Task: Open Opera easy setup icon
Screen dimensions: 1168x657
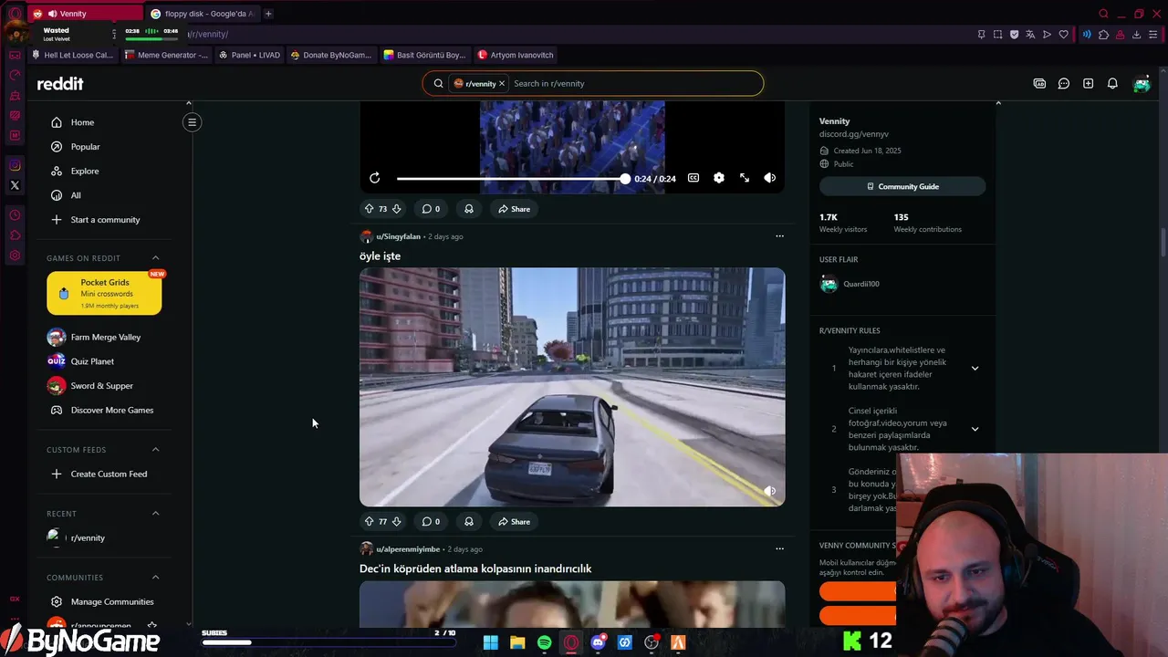Action: pyautogui.click(x=1152, y=35)
